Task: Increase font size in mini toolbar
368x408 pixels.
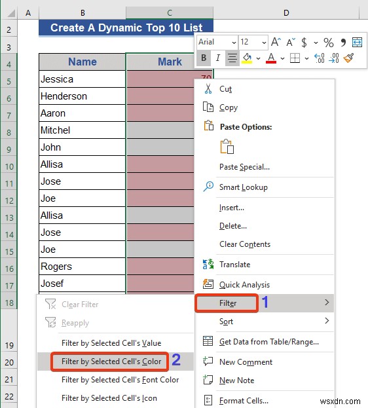Action: (276, 42)
